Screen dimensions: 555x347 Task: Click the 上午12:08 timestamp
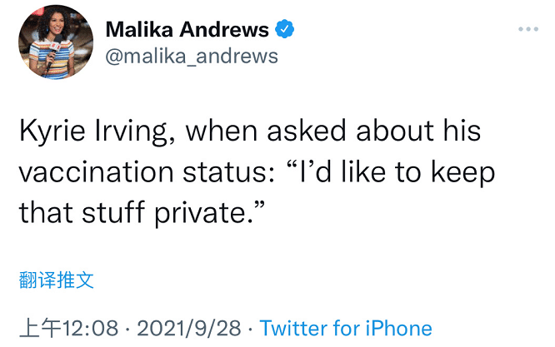[x=68, y=328]
